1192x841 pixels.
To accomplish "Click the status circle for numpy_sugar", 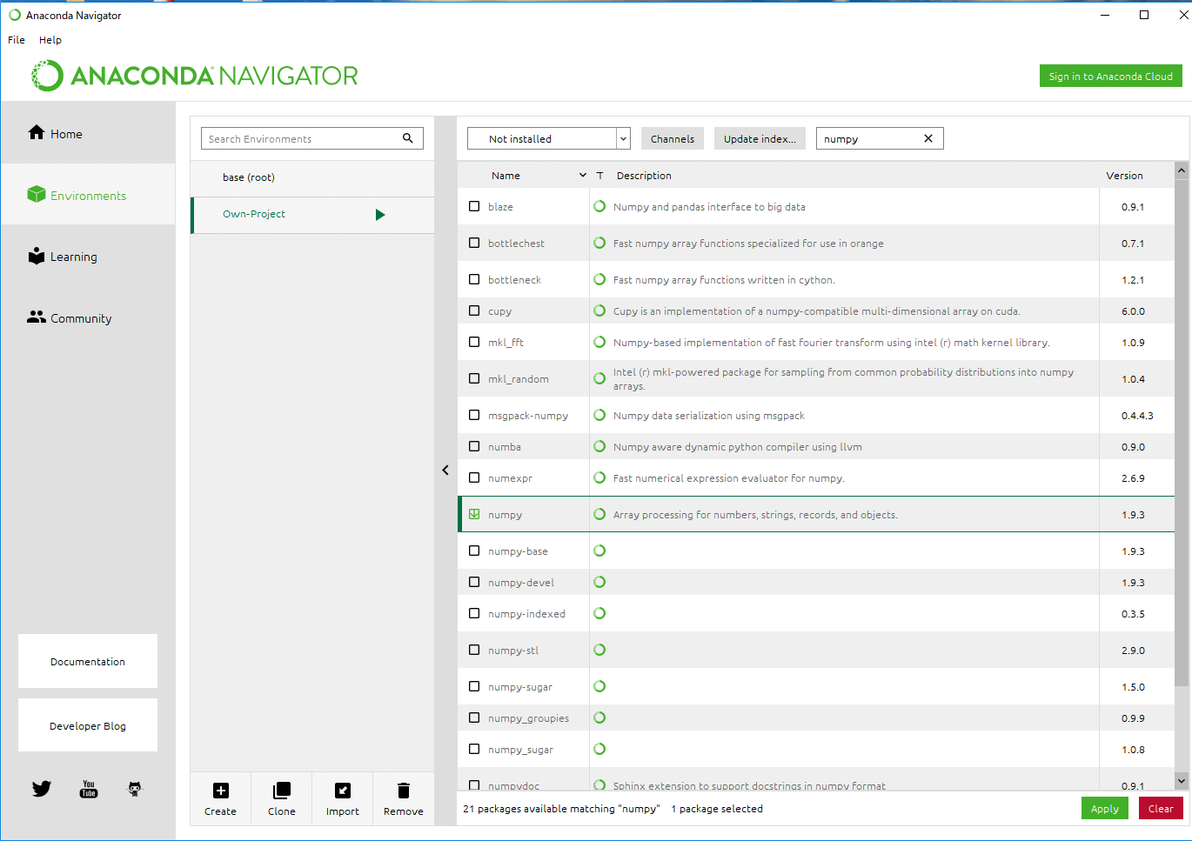I will pos(599,749).
